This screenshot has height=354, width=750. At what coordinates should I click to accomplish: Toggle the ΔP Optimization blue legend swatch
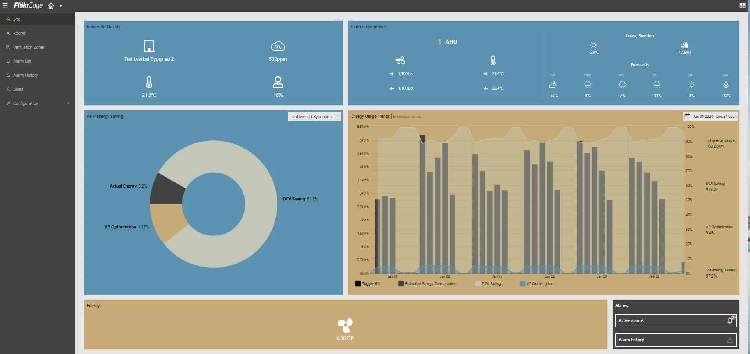click(x=523, y=284)
